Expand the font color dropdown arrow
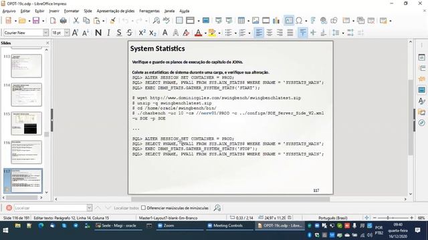The image size is (428, 240). (x=205, y=33)
